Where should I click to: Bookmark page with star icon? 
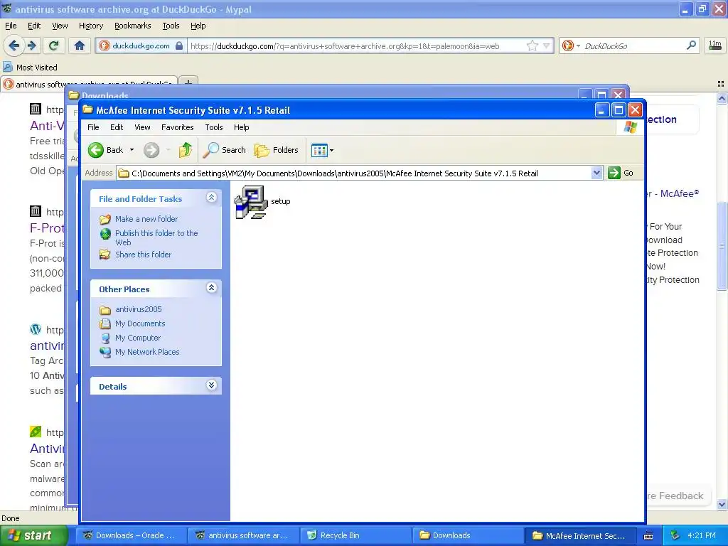(532, 45)
